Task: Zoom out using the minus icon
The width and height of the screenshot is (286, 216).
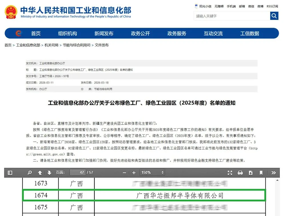Action: tap(124, 173)
